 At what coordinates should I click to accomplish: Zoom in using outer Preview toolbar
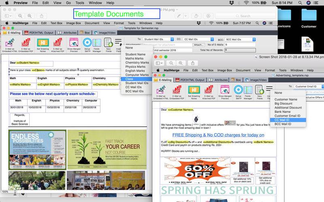30,16
